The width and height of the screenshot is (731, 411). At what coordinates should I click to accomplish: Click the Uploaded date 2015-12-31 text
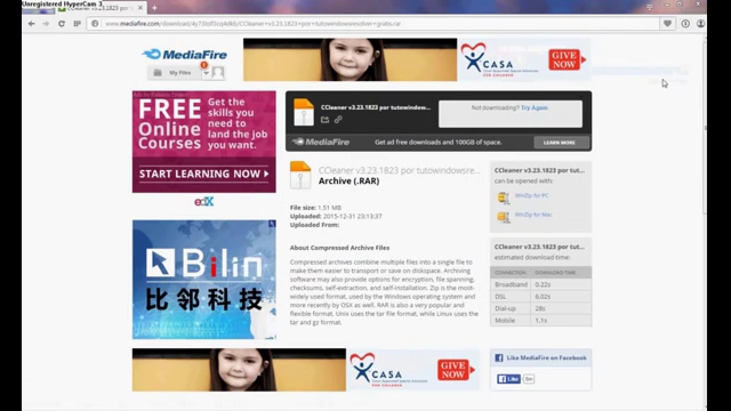click(352, 216)
